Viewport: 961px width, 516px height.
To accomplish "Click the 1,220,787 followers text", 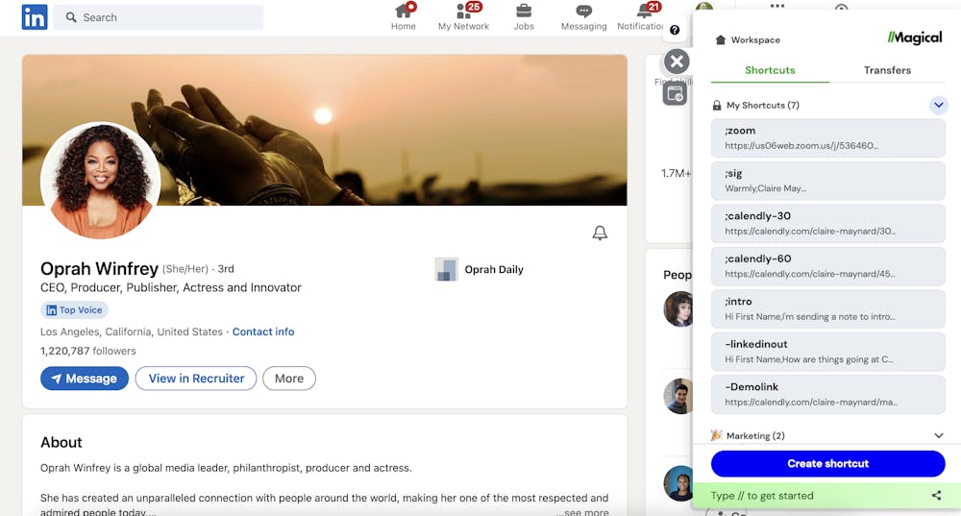I will tap(88, 351).
